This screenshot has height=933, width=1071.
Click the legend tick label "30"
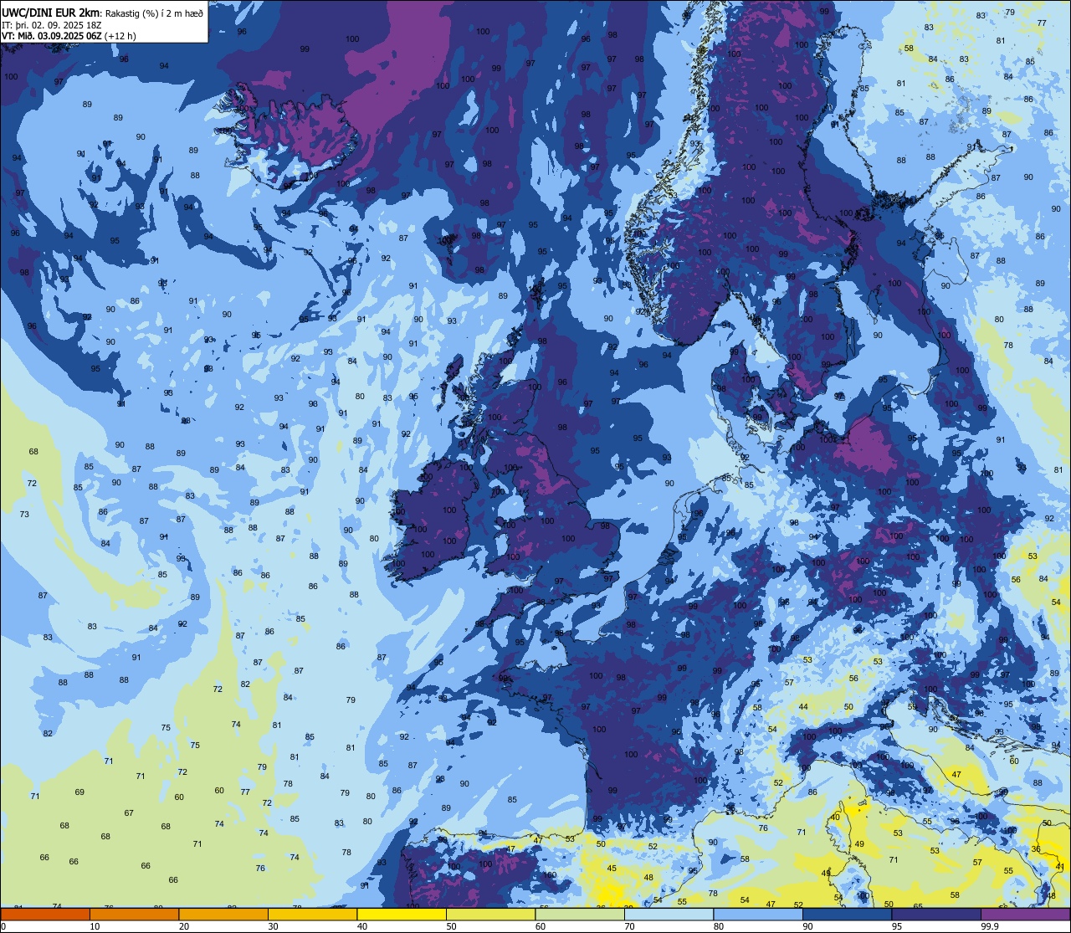tap(273, 926)
